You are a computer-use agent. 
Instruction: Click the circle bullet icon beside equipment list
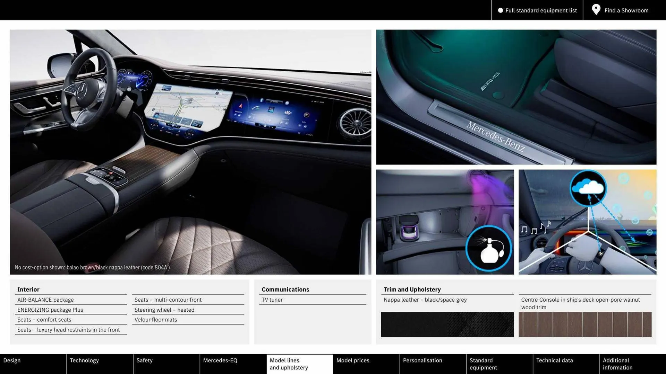pos(501,10)
